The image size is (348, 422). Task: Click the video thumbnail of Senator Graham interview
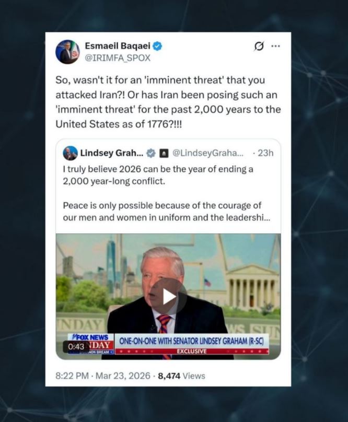coord(168,296)
